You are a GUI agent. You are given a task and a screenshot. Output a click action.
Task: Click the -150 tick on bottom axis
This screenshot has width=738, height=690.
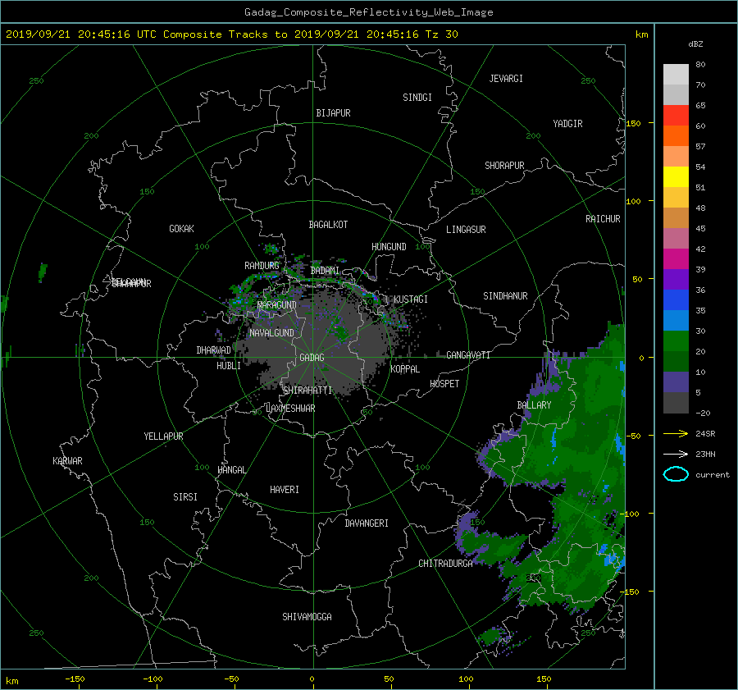pyautogui.click(x=75, y=679)
